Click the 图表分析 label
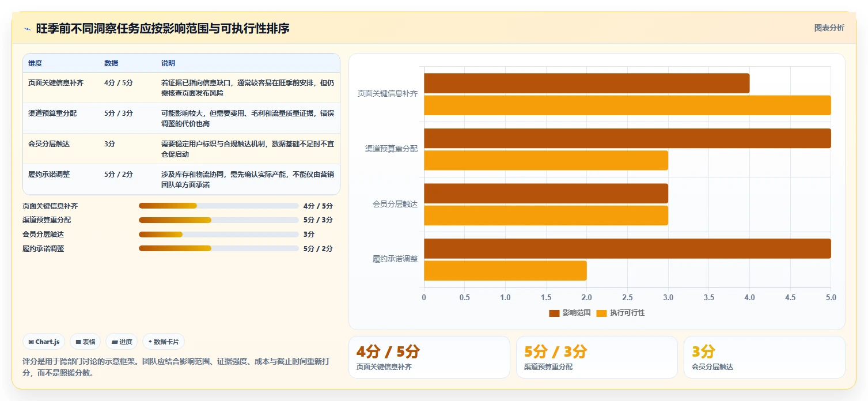 829,28
